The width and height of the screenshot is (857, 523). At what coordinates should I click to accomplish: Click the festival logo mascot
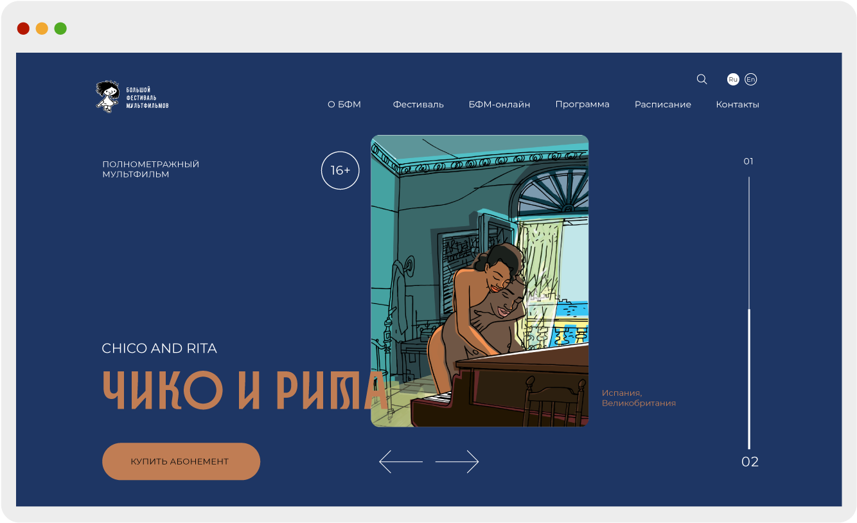pyautogui.click(x=107, y=96)
